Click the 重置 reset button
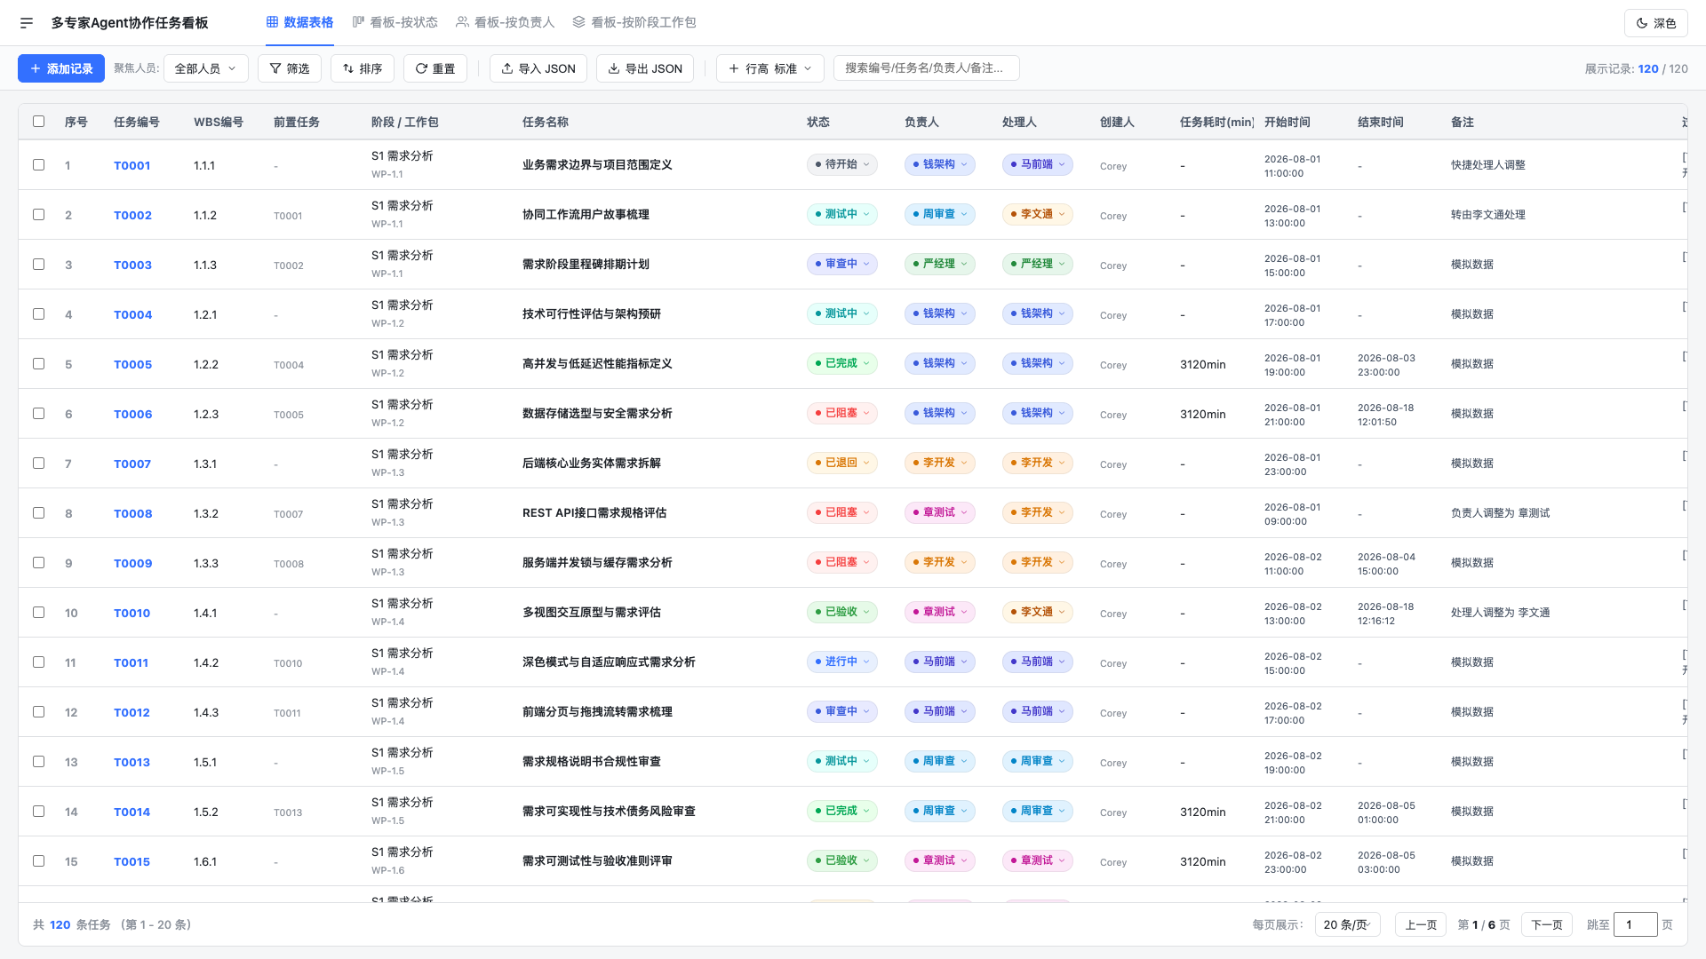 435,68
